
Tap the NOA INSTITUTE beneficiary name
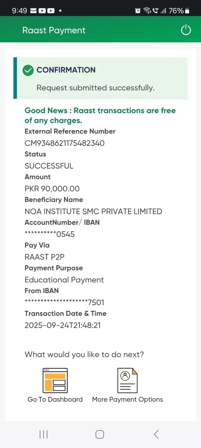[93, 211]
